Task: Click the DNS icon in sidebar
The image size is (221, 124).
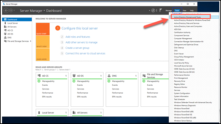Action: click(5, 38)
